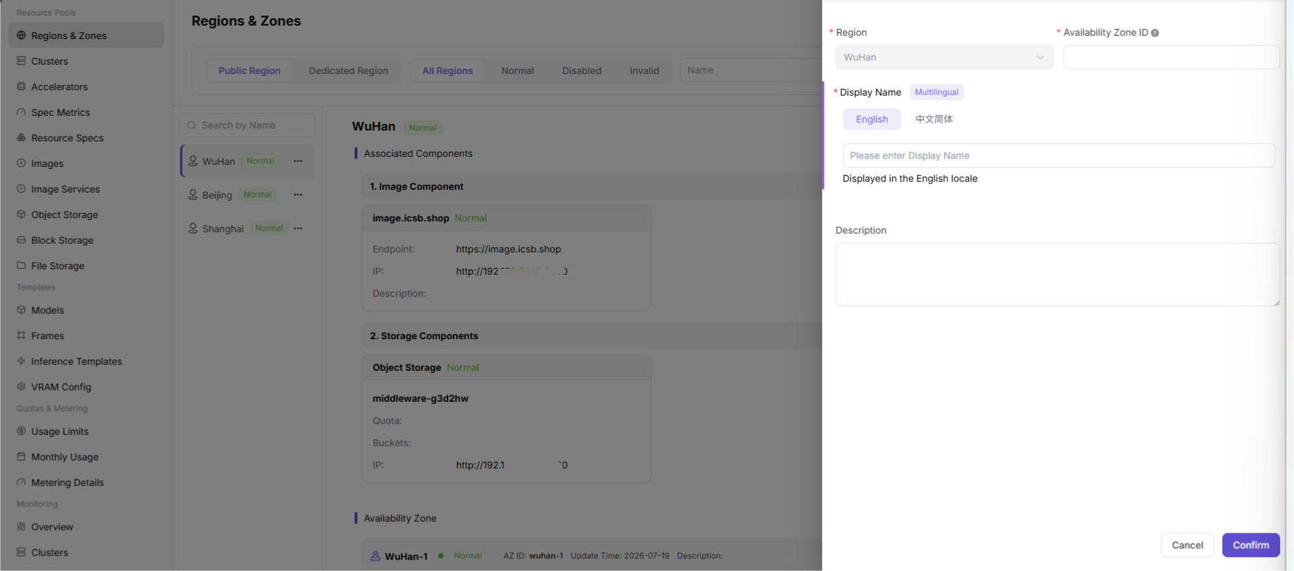Click the Normal badge beside WuHan heading
Viewport: 1294px width, 571px height.
(x=423, y=127)
